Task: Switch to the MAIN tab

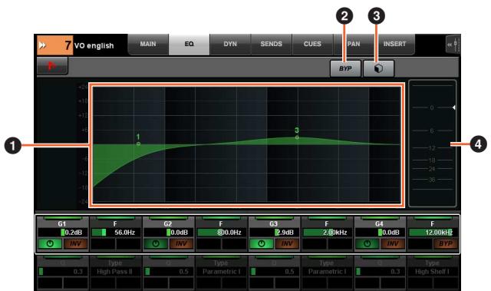Action: (148, 45)
